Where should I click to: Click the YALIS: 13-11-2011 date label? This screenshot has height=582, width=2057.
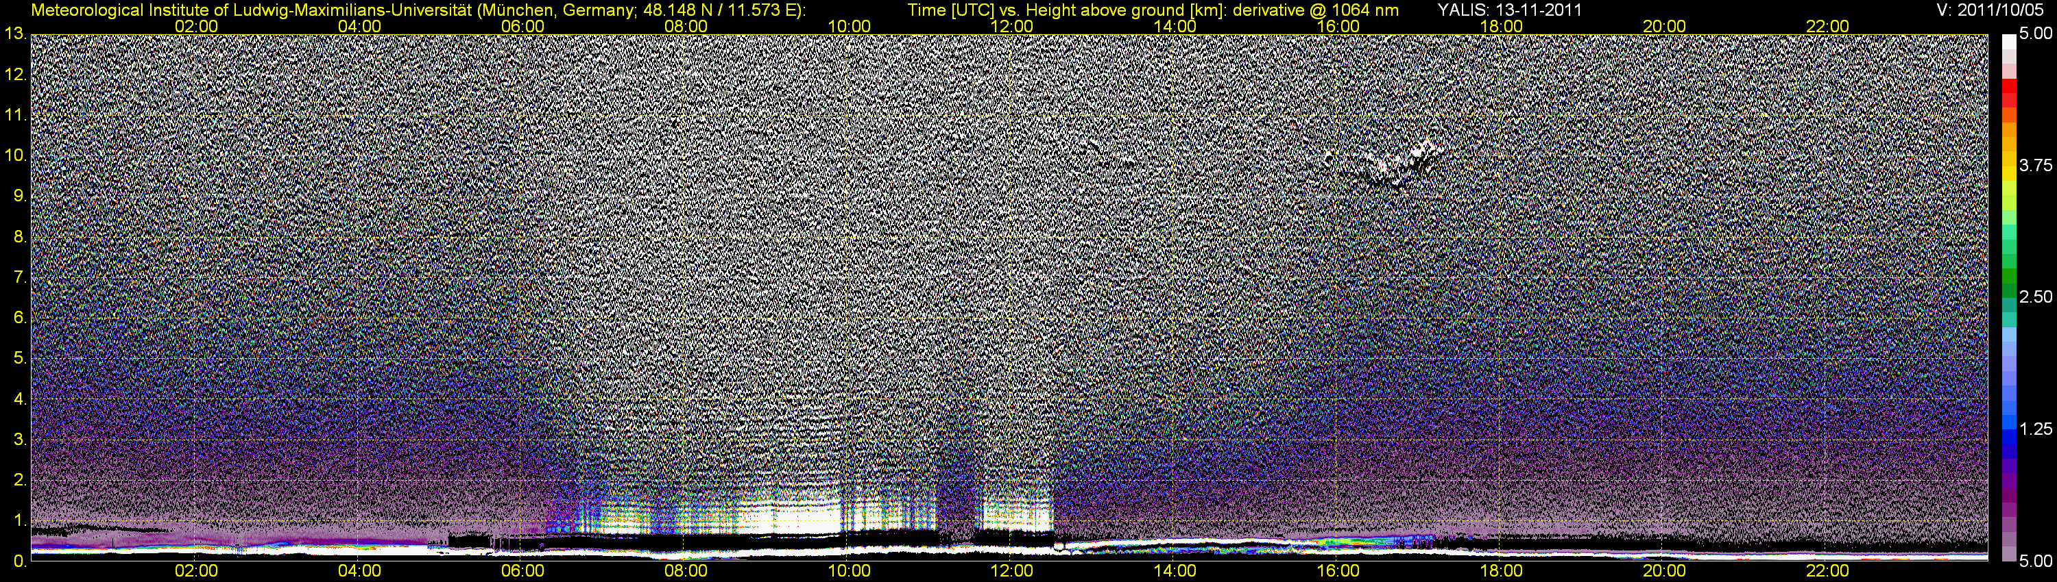coord(1509,10)
